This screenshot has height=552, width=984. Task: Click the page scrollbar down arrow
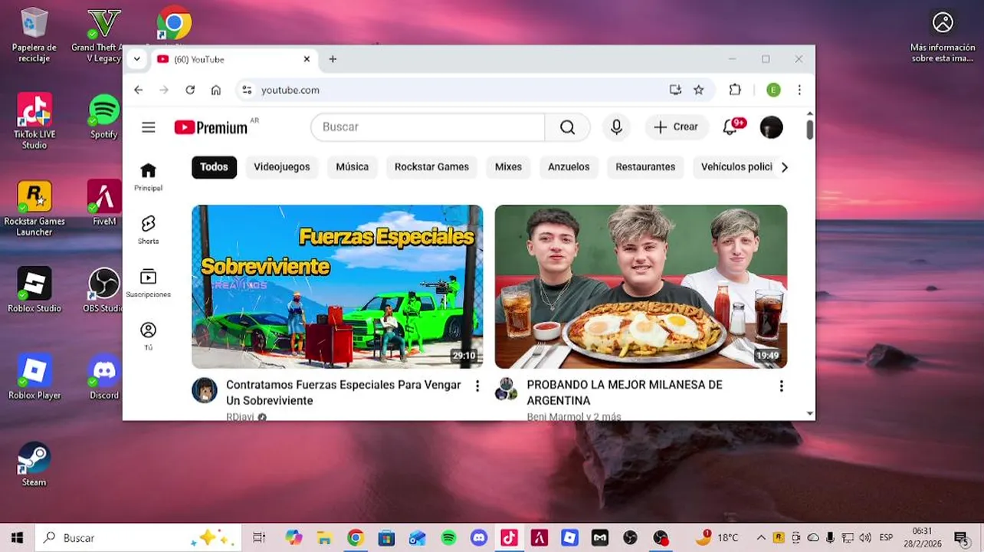click(810, 414)
